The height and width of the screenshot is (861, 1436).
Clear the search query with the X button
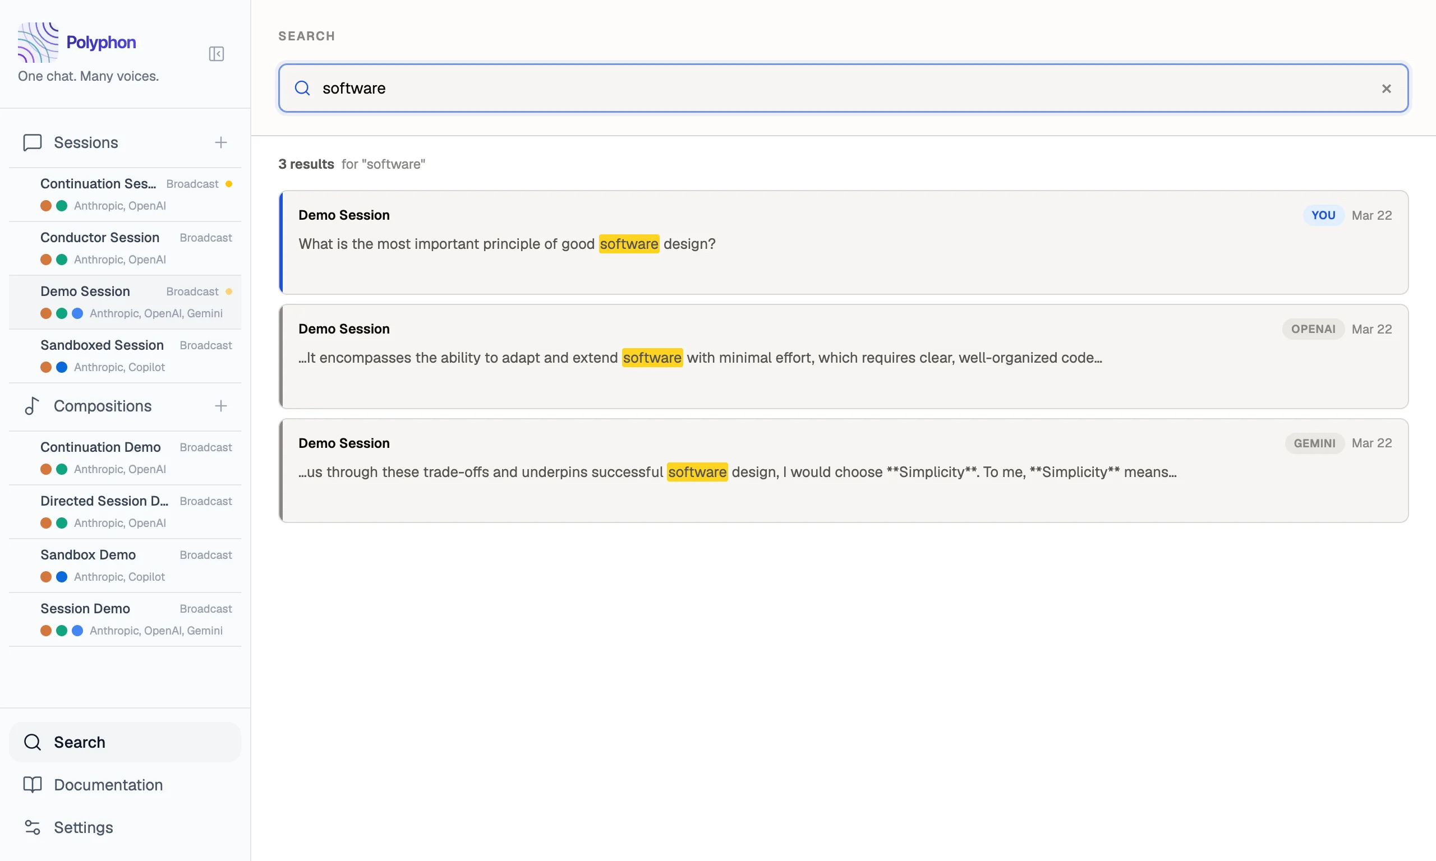pos(1387,88)
